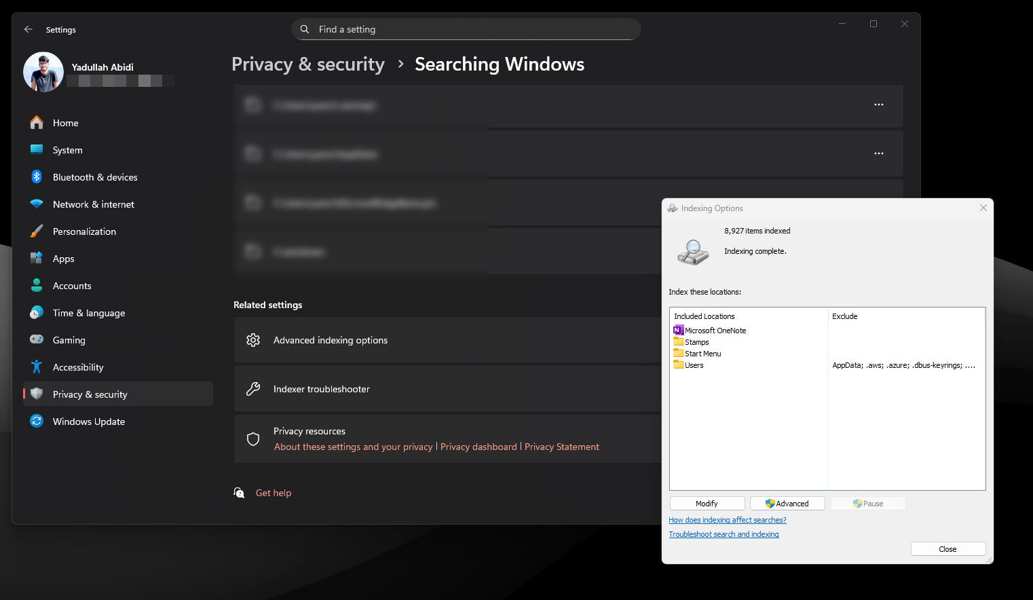Open Privacy dashboard link
Image resolution: width=1033 pixels, height=600 pixels.
click(478, 447)
